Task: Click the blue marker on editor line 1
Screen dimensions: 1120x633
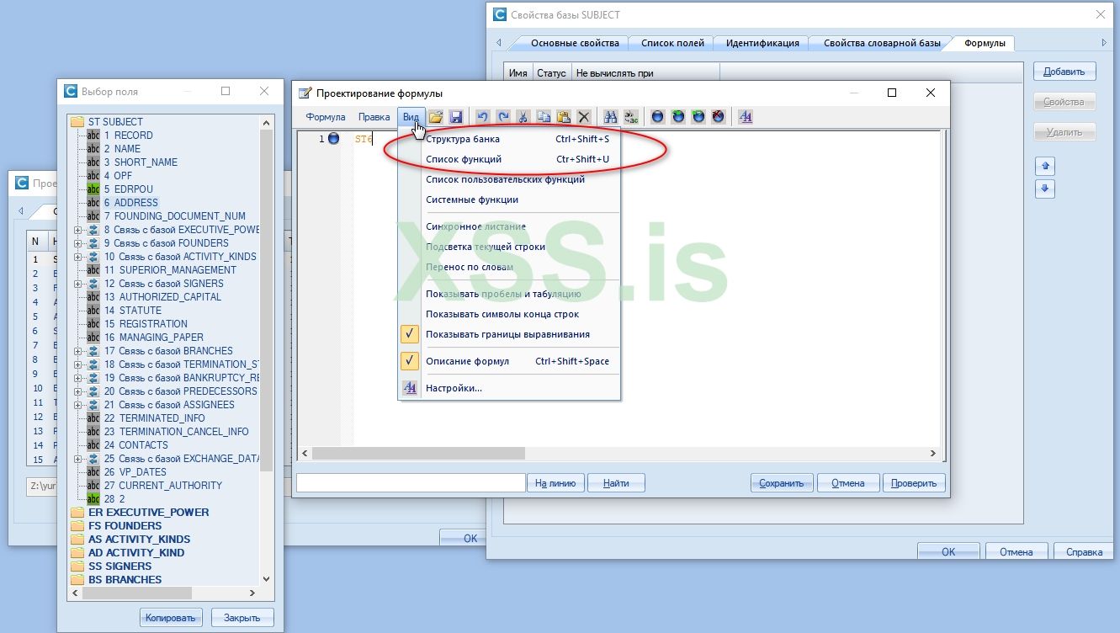Action: coord(334,139)
